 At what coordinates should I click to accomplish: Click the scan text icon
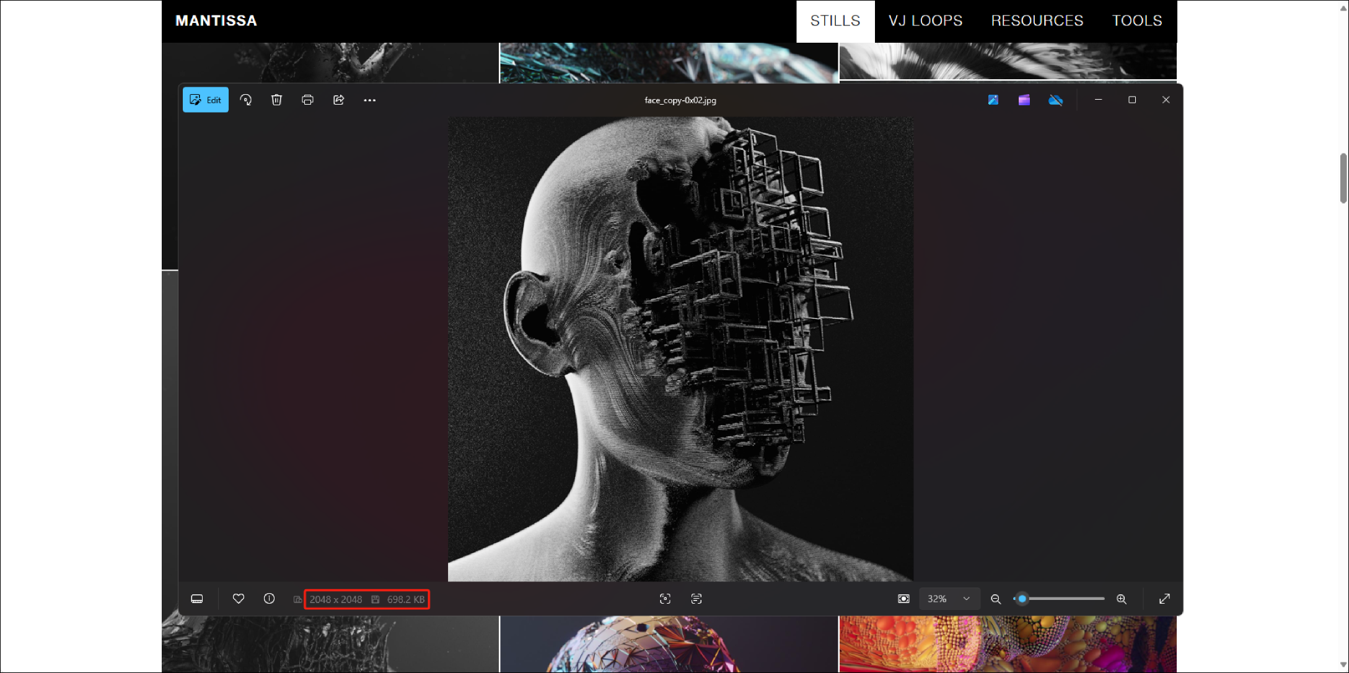(x=696, y=599)
